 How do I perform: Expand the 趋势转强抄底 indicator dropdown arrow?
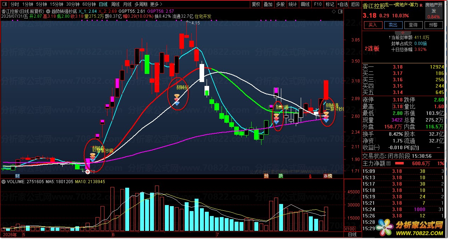click(x=48, y=11)
